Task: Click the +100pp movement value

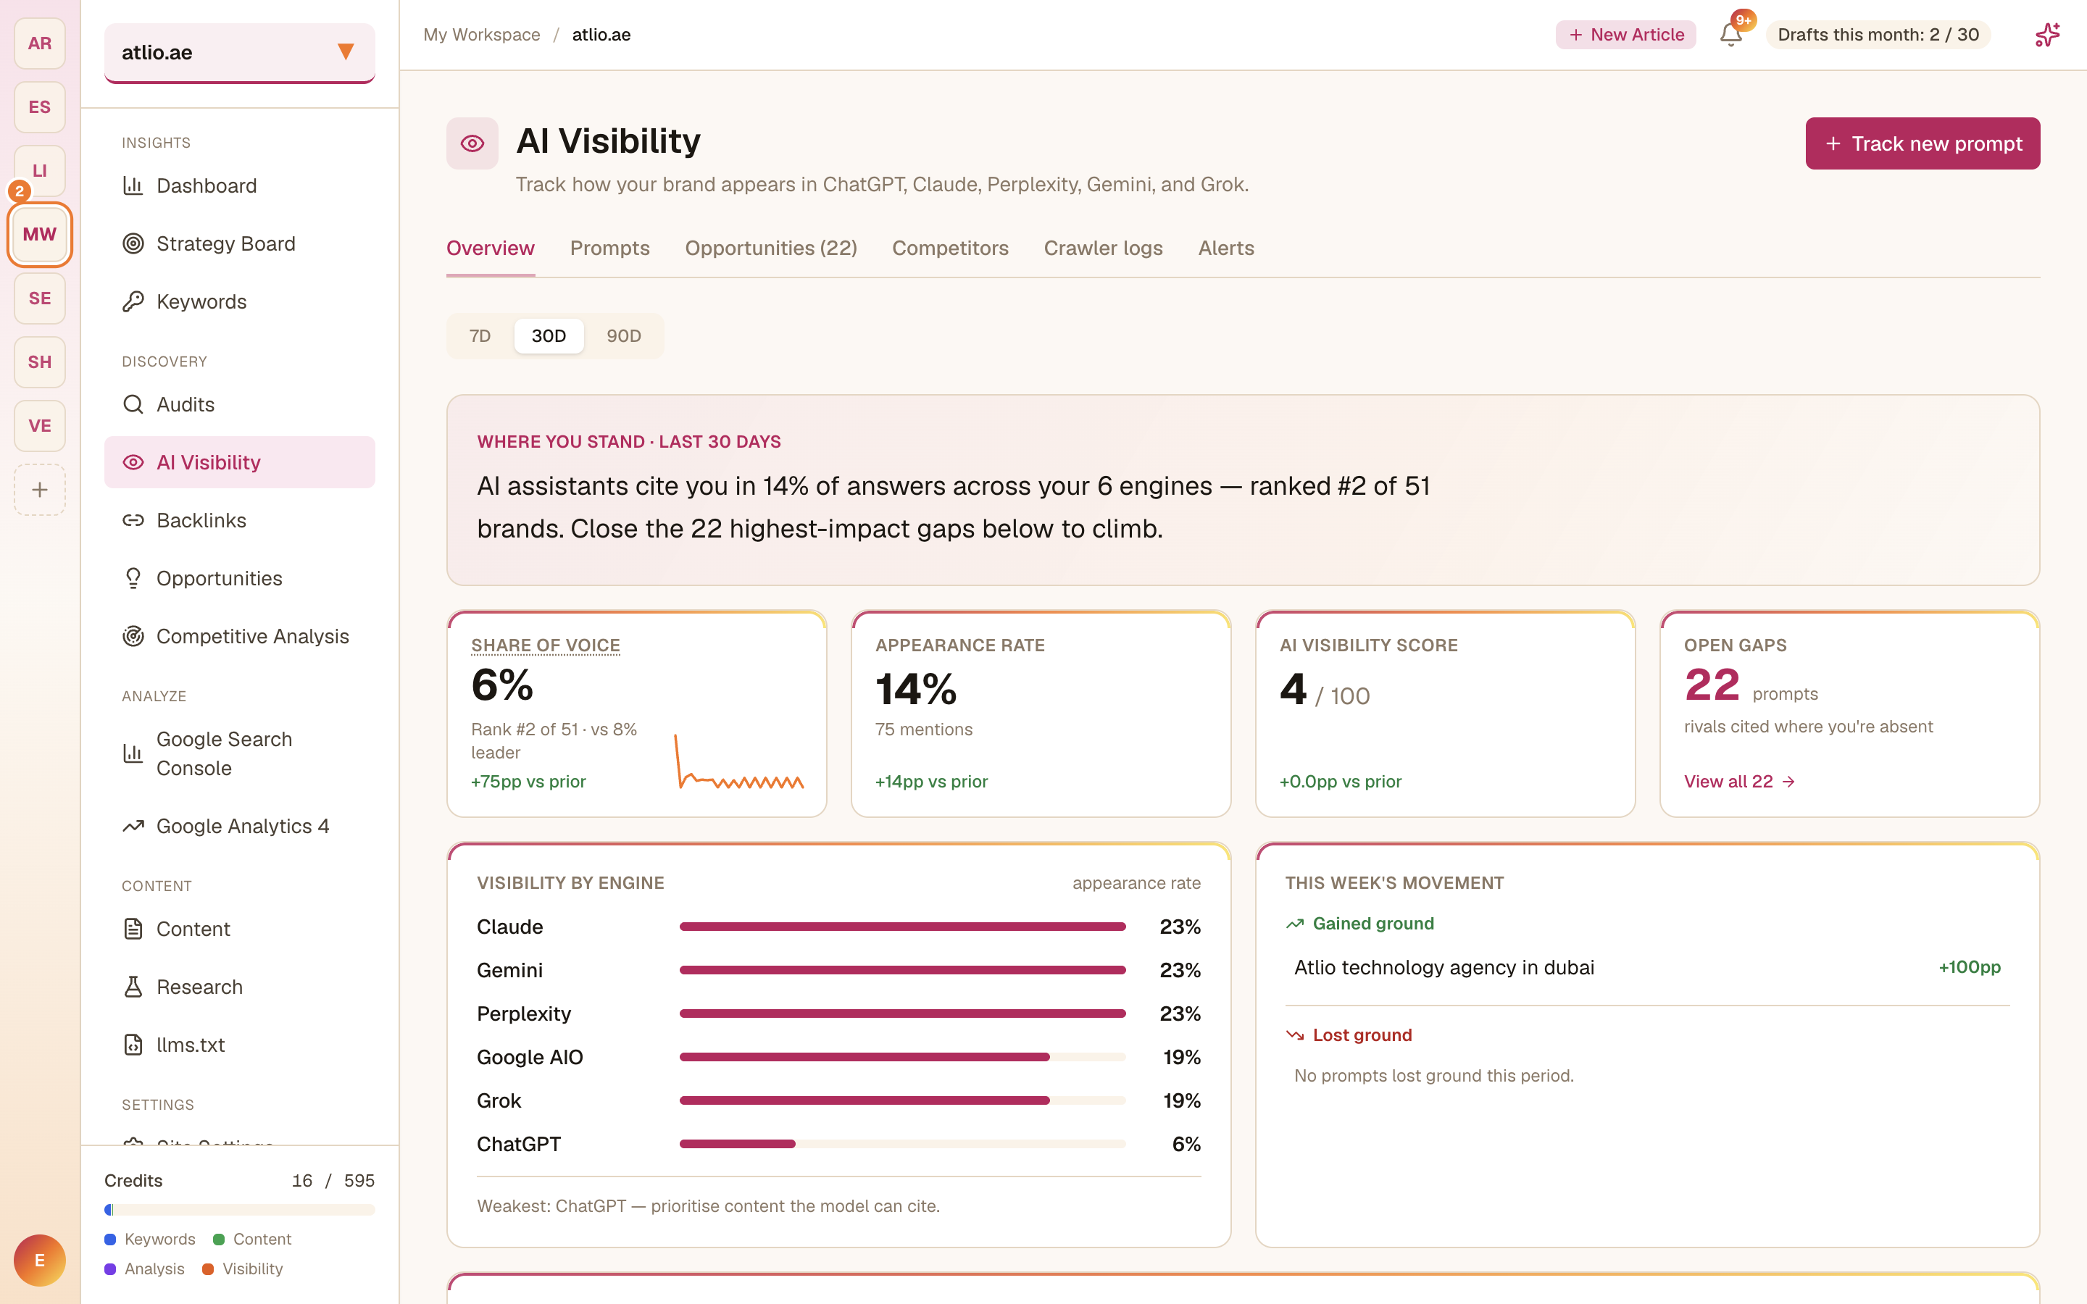Action: coord(1969,967)
